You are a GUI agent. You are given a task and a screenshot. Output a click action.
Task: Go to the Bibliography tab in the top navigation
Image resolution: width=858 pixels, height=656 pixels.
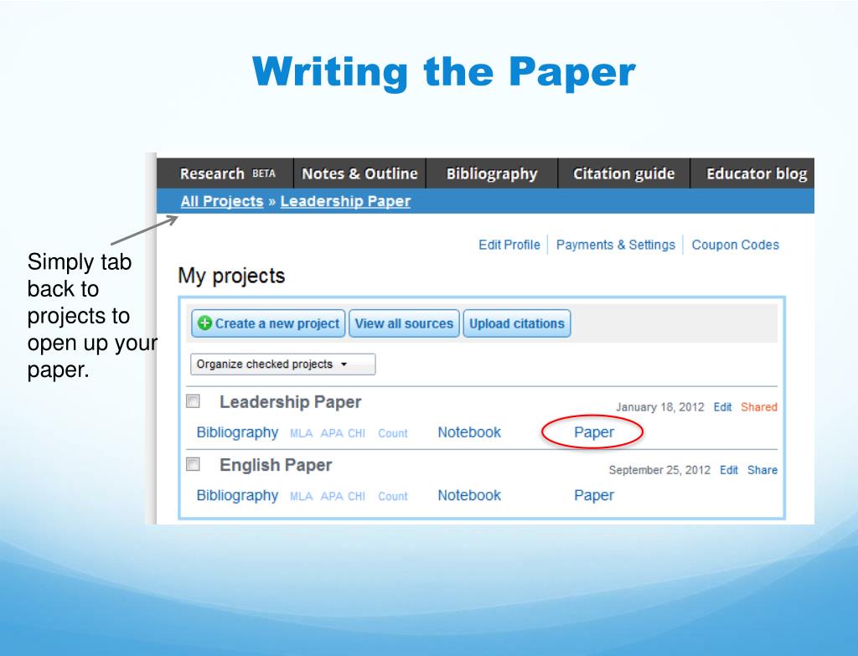coord(491,173)
